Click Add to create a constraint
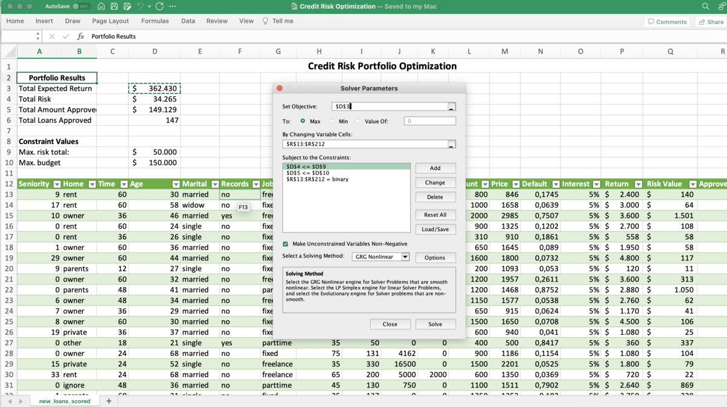This screenshot has height=408, width=727. (435, 168)
